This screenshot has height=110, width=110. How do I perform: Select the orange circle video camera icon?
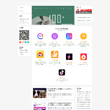pos(83,36)
